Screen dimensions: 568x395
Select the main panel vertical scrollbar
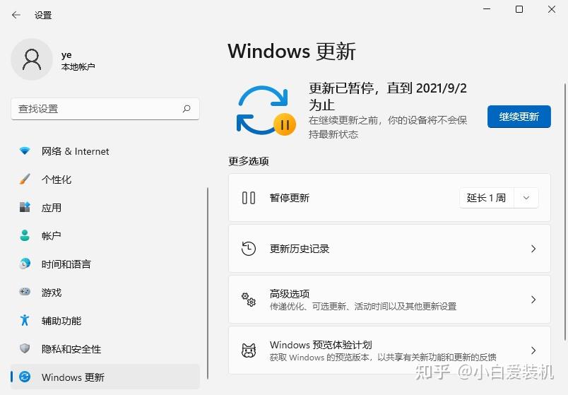(565, 213)
